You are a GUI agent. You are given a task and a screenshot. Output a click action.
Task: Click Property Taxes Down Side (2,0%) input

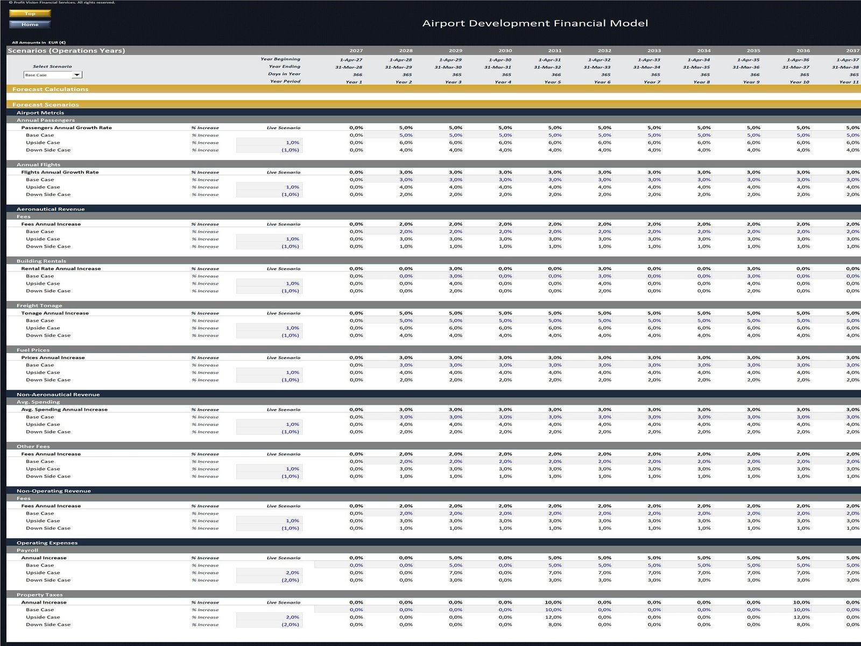pos(270,625)
